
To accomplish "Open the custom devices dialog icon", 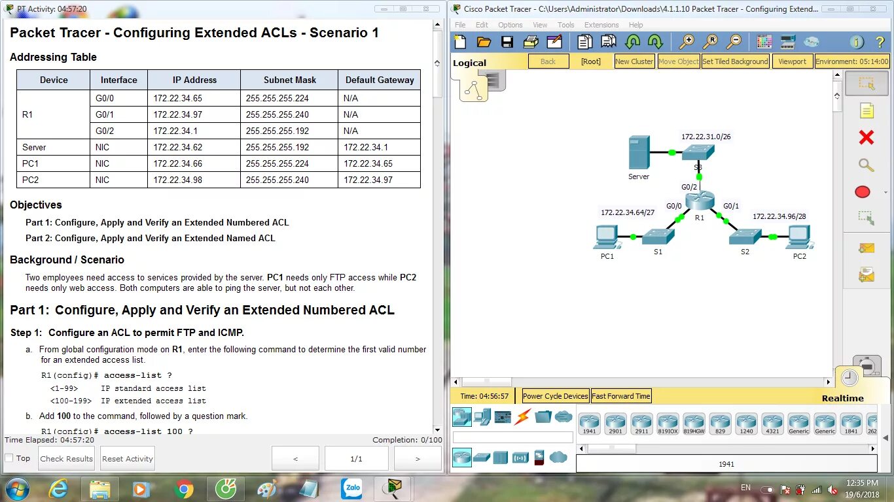I will 788,42.
